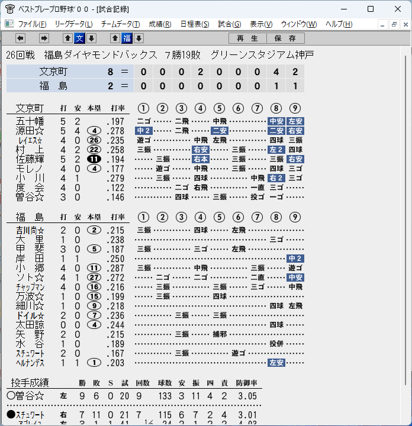
Task: Restore the inner document window
Action: (x=394, y=25)
